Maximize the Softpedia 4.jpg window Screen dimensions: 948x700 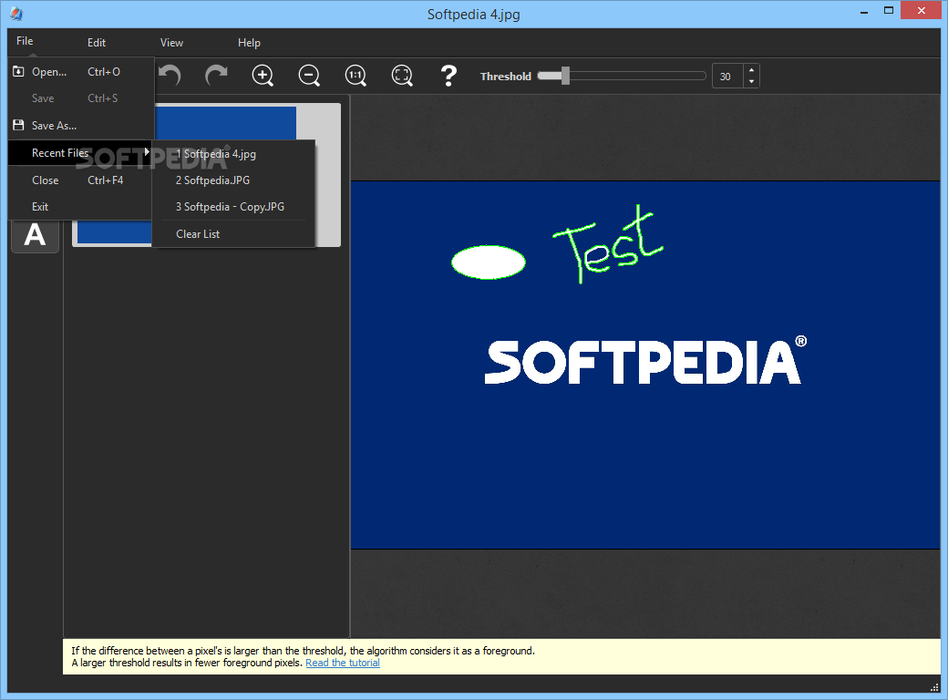(x=889, y=10)
